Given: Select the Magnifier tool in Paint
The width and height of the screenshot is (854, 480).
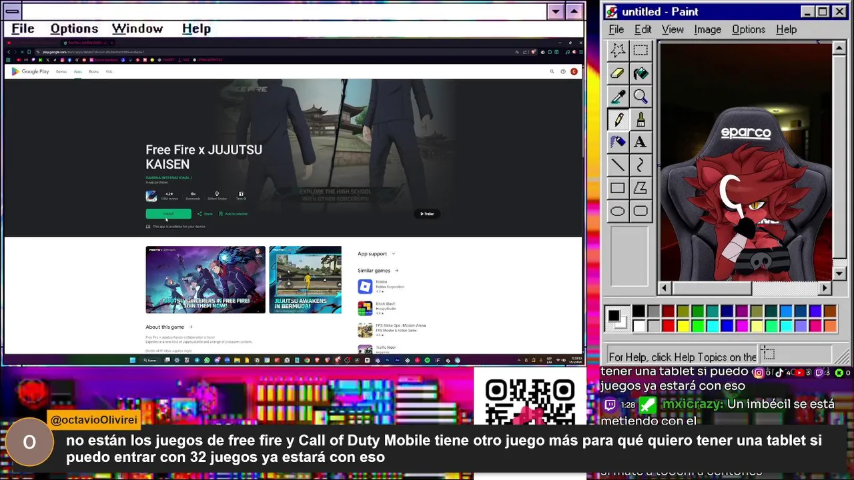Looking at the screenshot, I should point(640,97).
